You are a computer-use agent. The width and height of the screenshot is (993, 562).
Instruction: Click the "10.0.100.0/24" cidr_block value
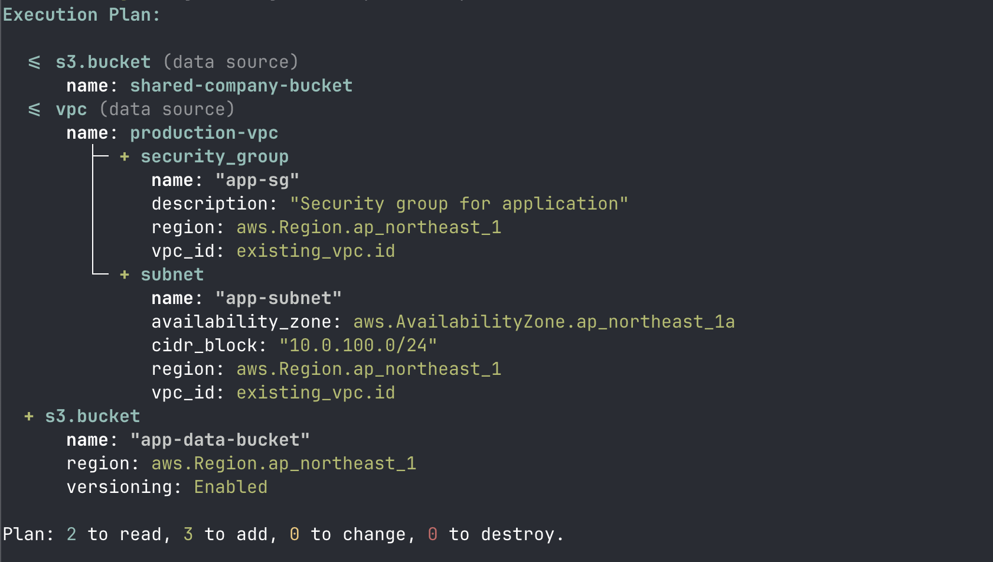[x=358, y=345]
